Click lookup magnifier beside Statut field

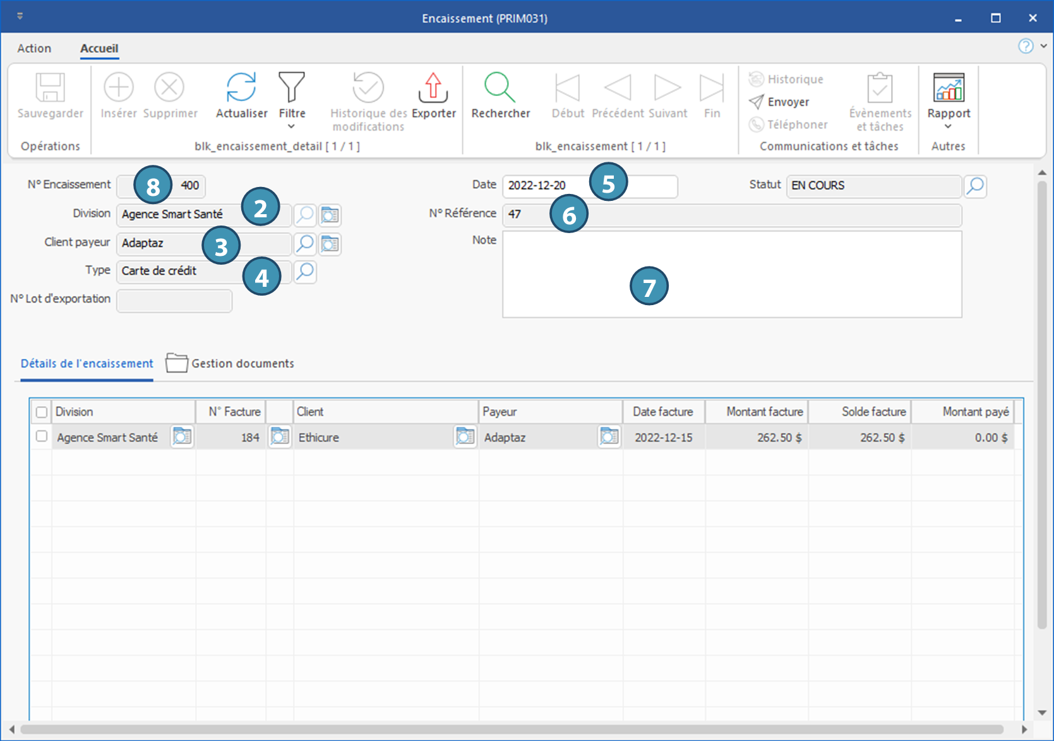(x=975, y=186)
